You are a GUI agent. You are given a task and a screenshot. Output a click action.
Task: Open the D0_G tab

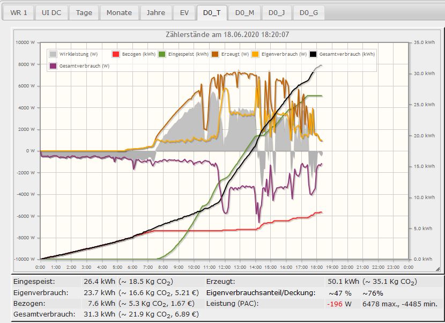tap(309, 13)
